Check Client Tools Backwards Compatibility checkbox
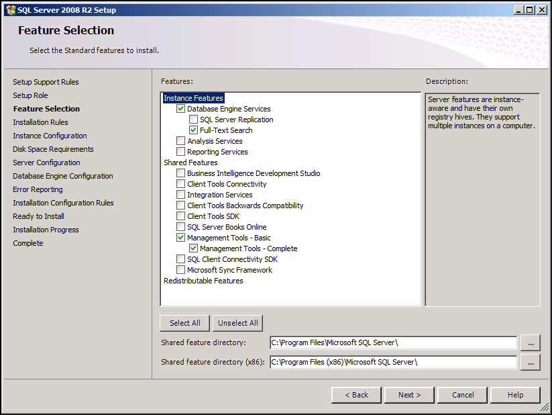552x415 pixels. point(180,205)
